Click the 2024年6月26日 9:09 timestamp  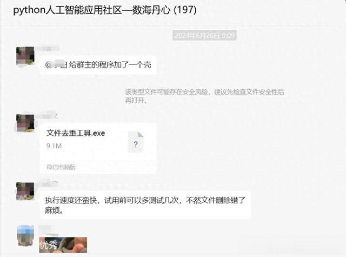[x=204, y=35]
